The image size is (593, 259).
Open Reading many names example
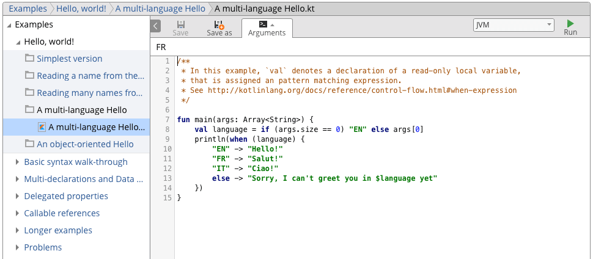(90, 93)
